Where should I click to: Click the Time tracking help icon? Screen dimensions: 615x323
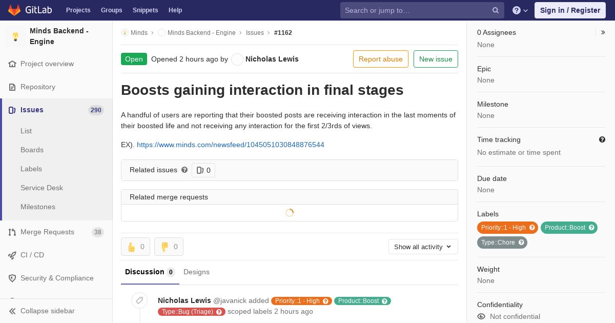602,139
